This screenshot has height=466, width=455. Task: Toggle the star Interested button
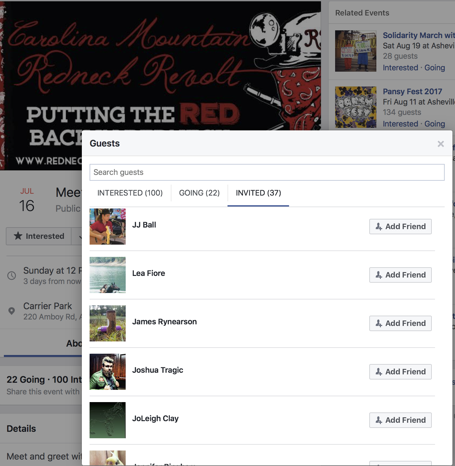(x=39, y=236)
